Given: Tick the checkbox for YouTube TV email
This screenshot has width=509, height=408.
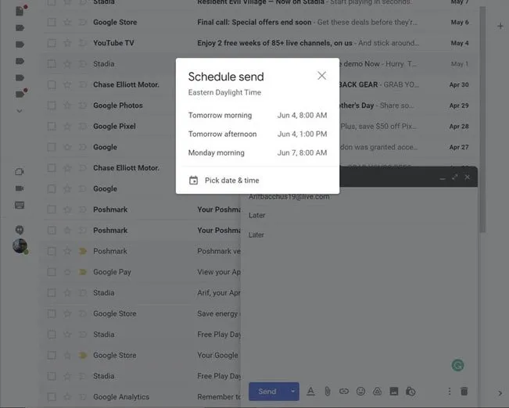Looking at the screenshot, I should pos(52,43).
